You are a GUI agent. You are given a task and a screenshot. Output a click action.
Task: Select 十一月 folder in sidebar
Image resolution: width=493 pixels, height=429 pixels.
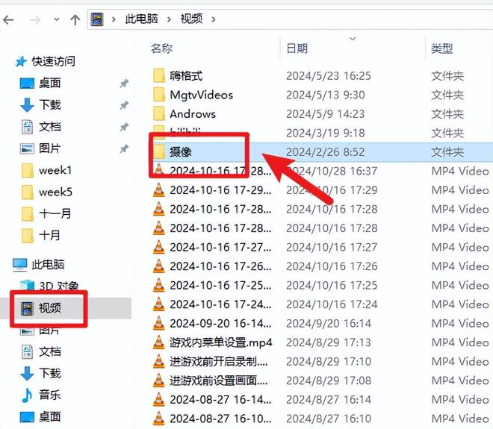point(55,213)
